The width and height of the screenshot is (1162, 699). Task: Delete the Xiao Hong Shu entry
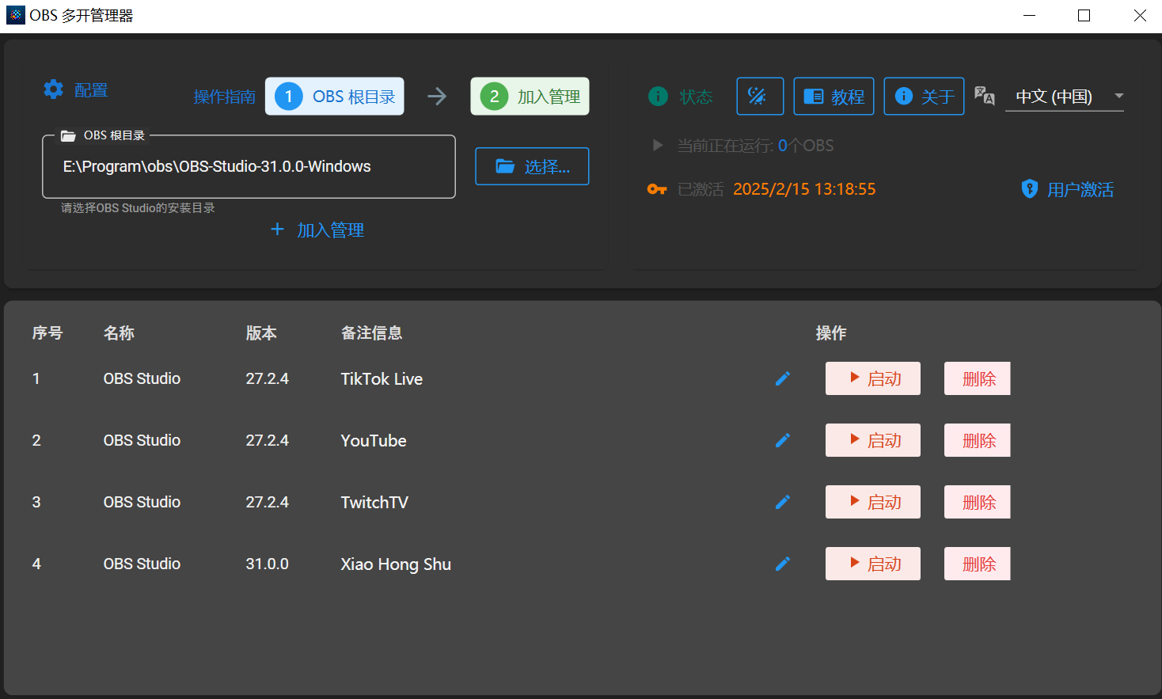(978, 564)
